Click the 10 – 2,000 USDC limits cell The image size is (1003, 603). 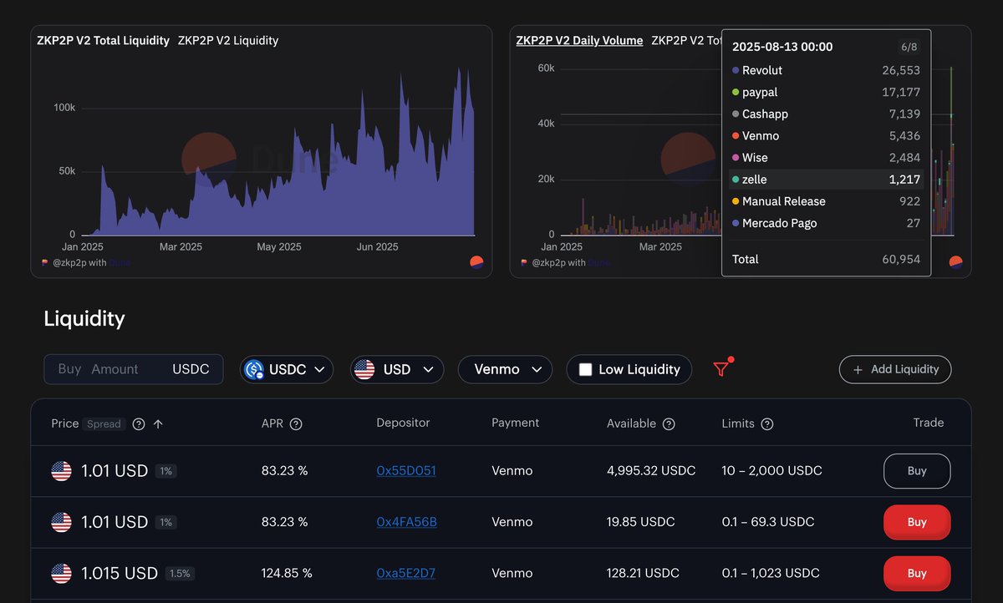[772, 471]
